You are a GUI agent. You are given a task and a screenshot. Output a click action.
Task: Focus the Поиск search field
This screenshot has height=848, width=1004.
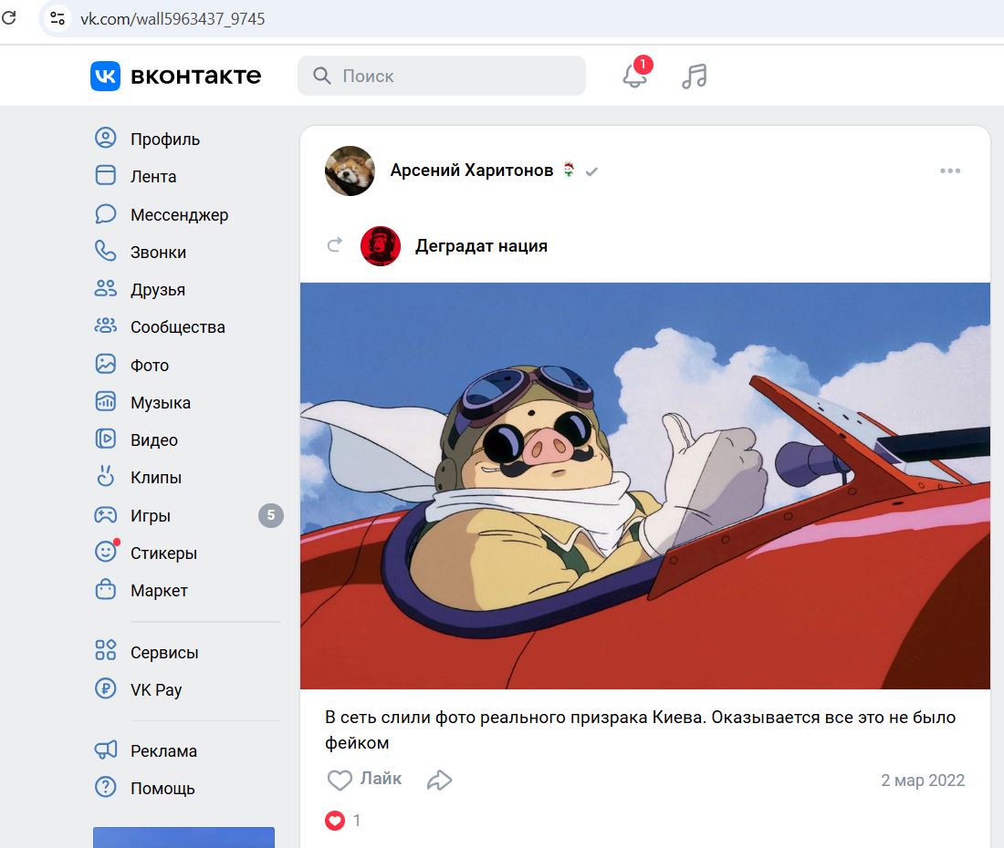coord(441,76)
